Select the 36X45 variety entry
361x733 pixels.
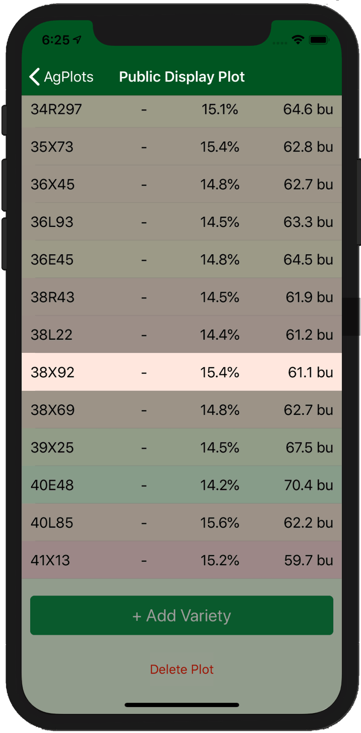182,184
